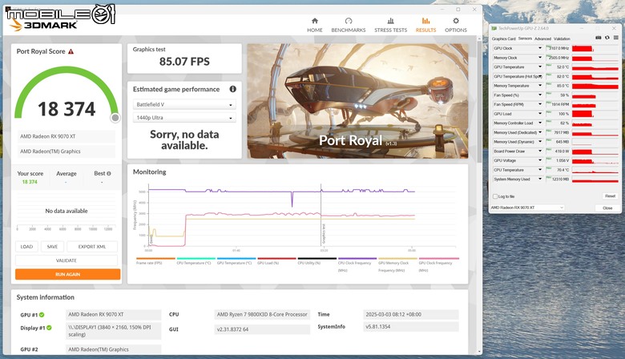This screenshot has width=625, height=359.
Task: Open the Benchmarks section
Action: click(349, 25)
